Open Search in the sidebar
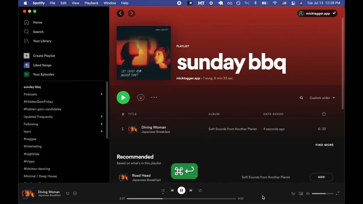 click(x=38, y=32)
